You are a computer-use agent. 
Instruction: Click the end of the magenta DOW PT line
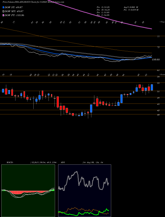click(x=151, y=29)
